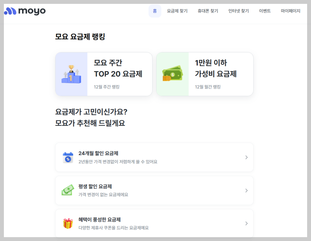Viewport: 311px width, 241px height.
Task: Click the green money bills icon on 가성비 card
Action: [173, 73]
